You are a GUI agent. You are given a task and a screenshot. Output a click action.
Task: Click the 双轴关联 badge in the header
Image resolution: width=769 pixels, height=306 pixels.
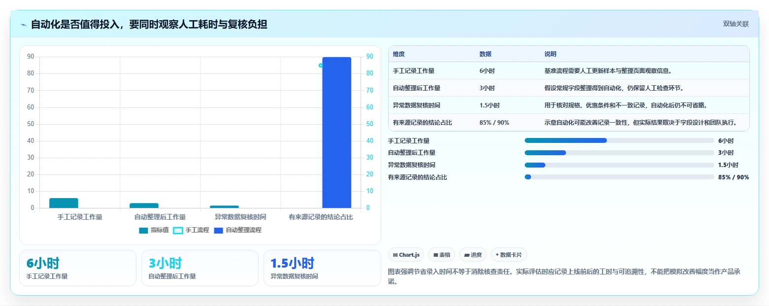pos(736,24)
